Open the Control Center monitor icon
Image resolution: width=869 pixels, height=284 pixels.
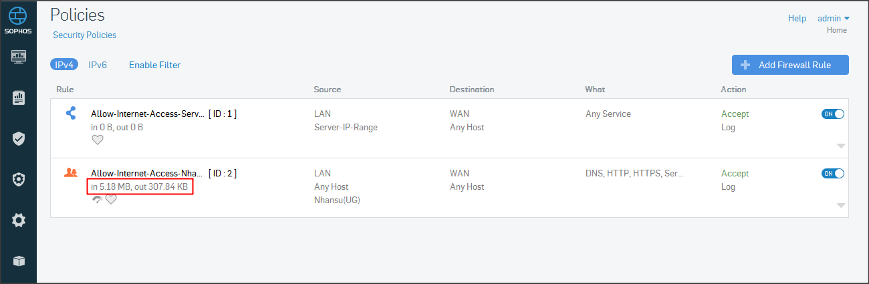click(x=19, y=57)
